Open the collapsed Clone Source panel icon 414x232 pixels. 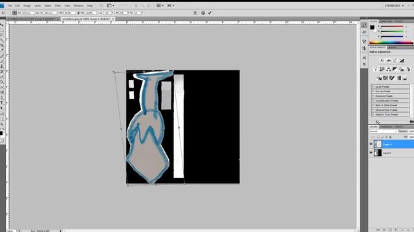pyautogui.click(x=364, y=48)
